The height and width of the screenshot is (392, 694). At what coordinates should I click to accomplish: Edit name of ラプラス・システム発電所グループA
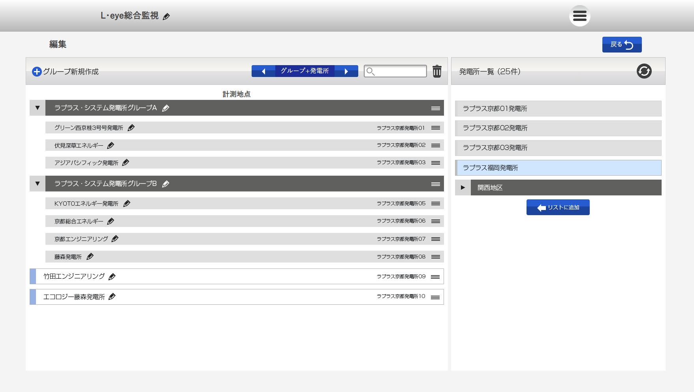click(x=166, y=108)
